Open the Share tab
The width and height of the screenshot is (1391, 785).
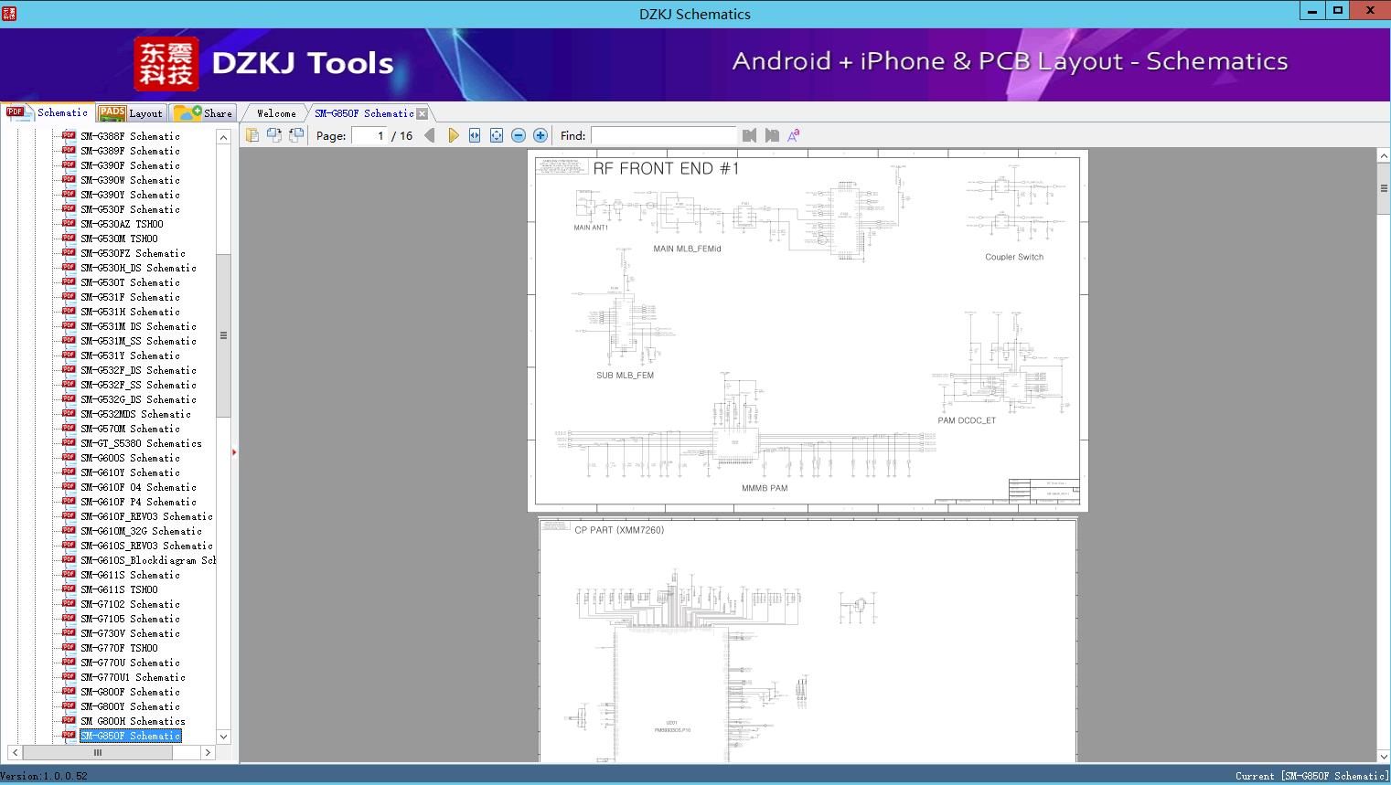203,113
